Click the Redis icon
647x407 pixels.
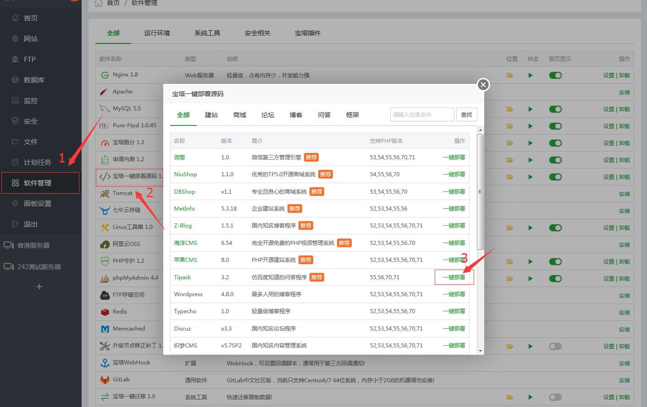pos(105,312)
